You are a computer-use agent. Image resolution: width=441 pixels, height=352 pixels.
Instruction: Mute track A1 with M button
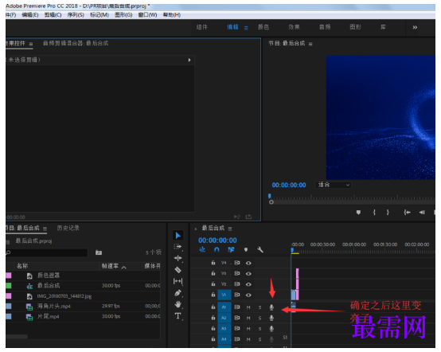(248, 307)
